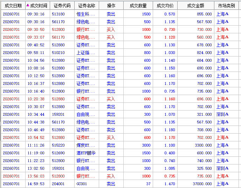Select time 10:30:07 row

click(36, 107)
